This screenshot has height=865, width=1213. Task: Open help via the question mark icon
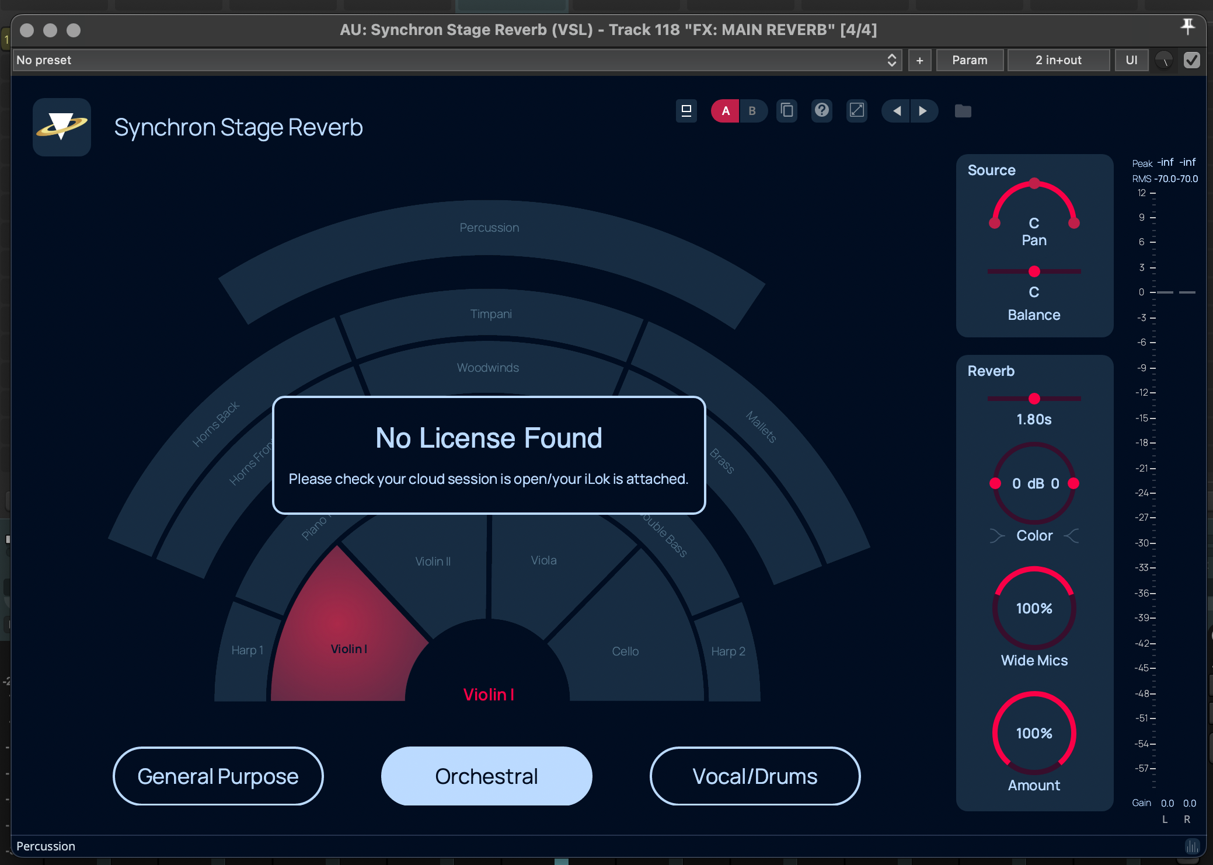822,110
